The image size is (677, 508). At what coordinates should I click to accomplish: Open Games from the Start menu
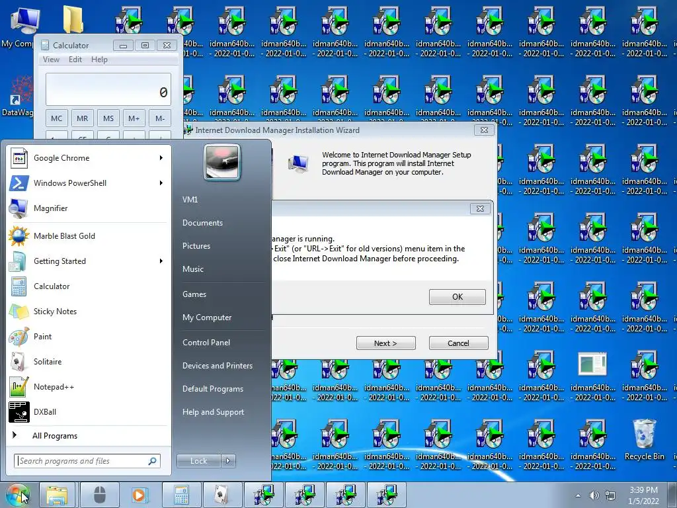pyautogui.click(x=194, y=294)
